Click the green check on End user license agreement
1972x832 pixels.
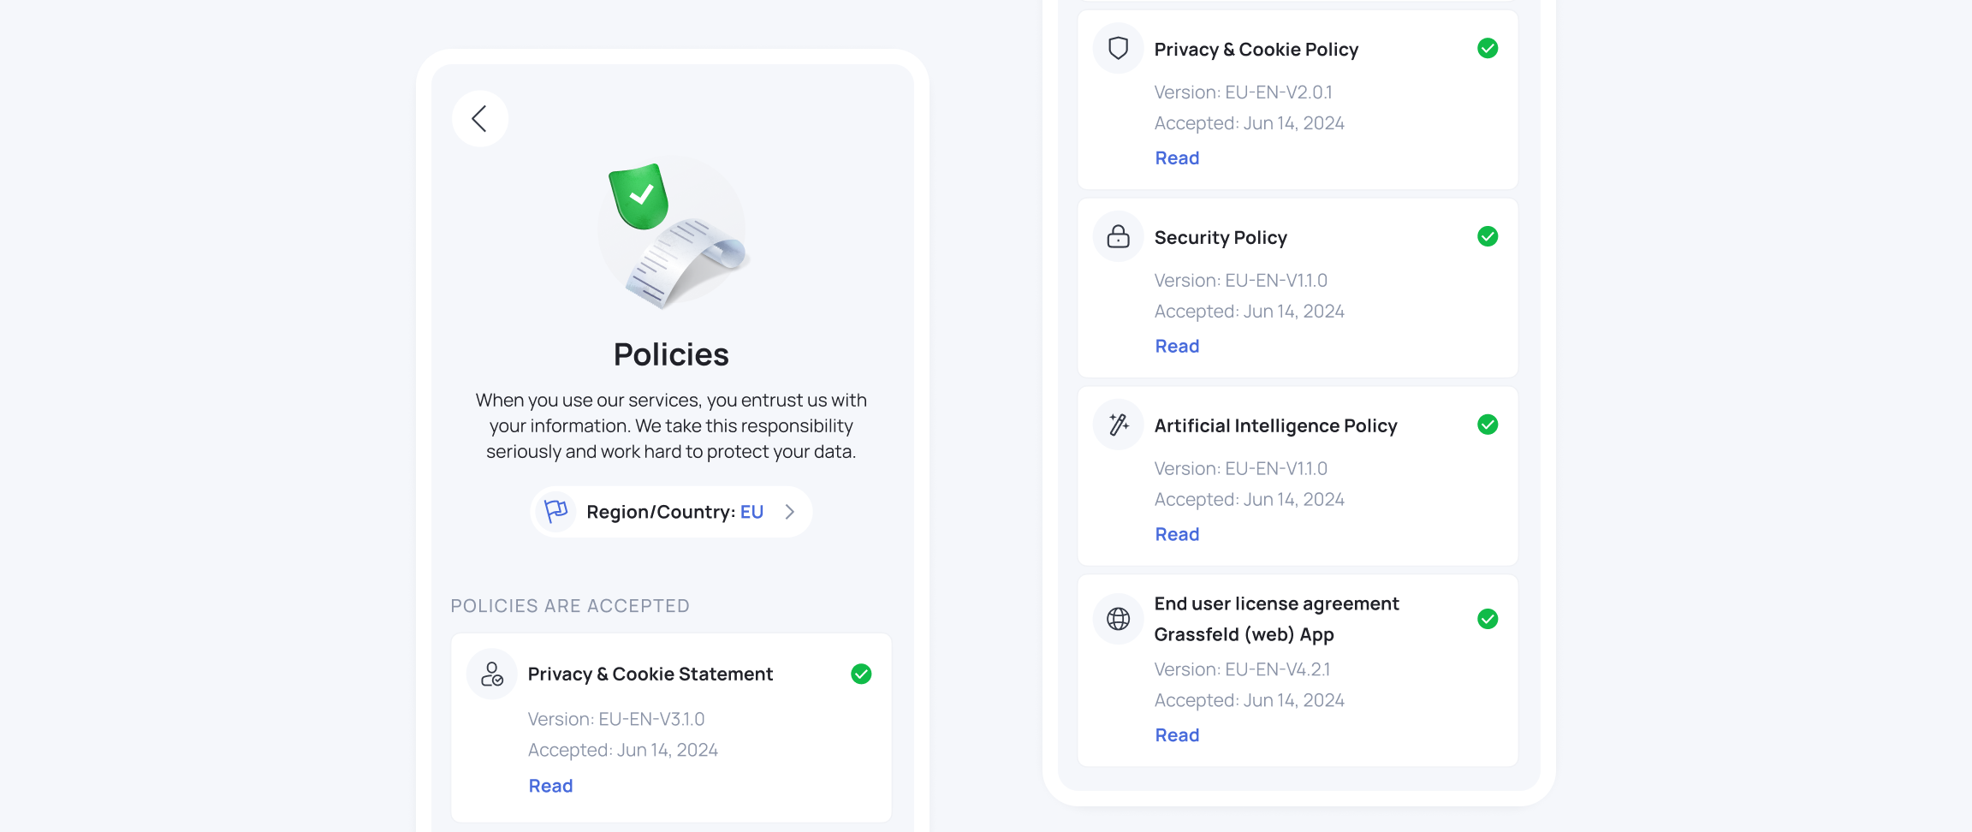click(1488, 619)
